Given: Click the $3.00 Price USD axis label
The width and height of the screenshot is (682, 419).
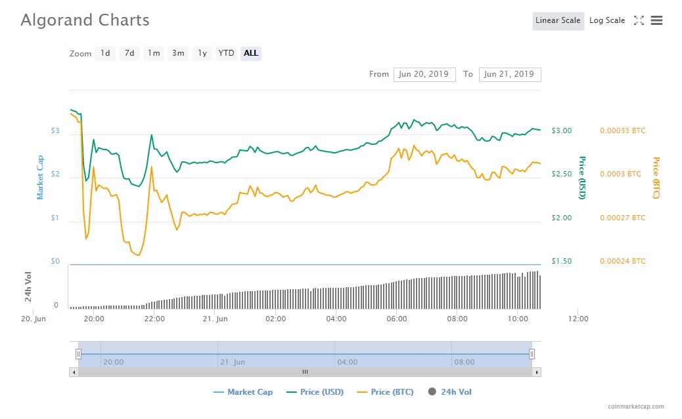Looking at the screenshot, I should [x=562, y=130].
